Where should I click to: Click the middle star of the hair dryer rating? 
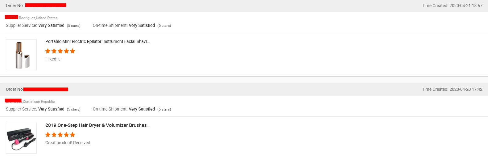pyautogui.click(x=60, y=135)
